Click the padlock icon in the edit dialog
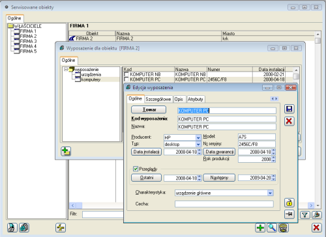 click(289, 202)
